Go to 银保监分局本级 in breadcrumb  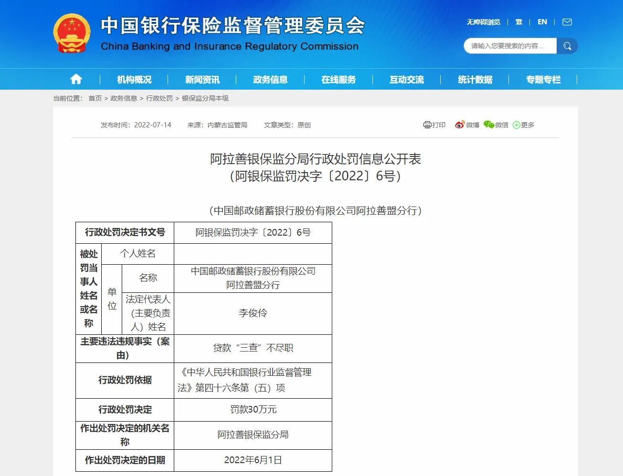tap(205, 98)
